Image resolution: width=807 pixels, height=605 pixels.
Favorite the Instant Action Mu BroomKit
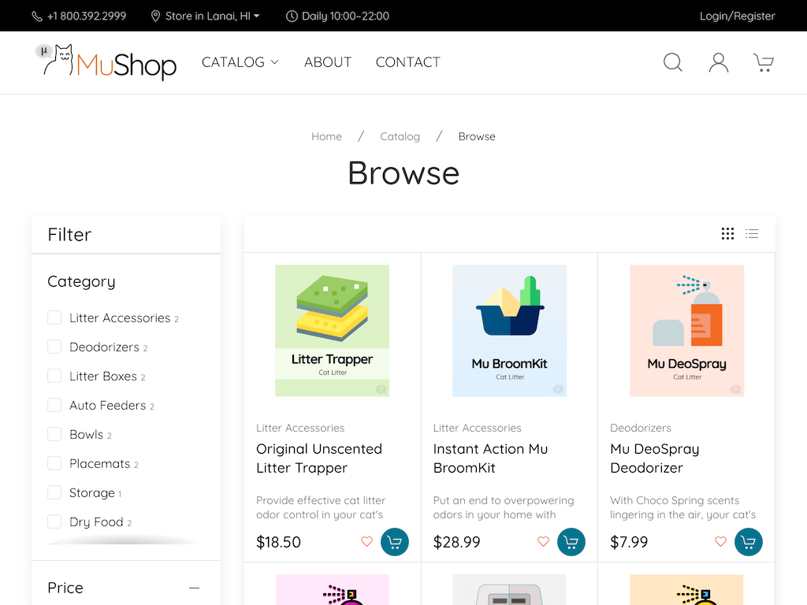[x=544, y=541]
